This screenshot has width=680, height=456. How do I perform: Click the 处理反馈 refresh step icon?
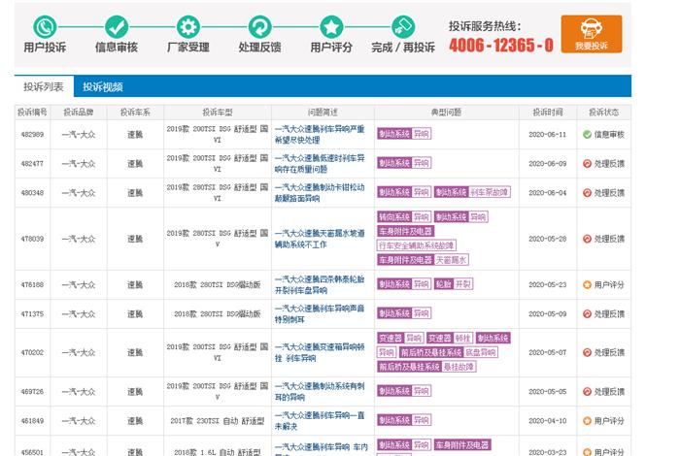(x=259, y=27)
